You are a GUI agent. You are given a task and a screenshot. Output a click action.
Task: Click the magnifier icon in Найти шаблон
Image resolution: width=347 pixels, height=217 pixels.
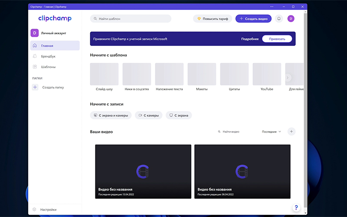click(95, 19)
